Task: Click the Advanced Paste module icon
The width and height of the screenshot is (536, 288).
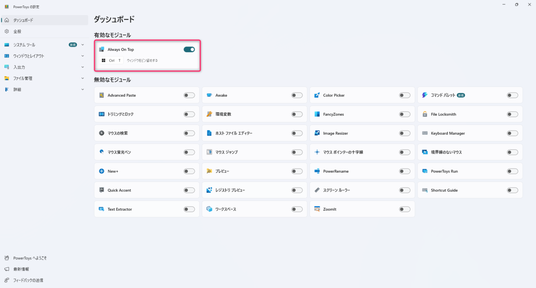Action: (x=101, y=95)
